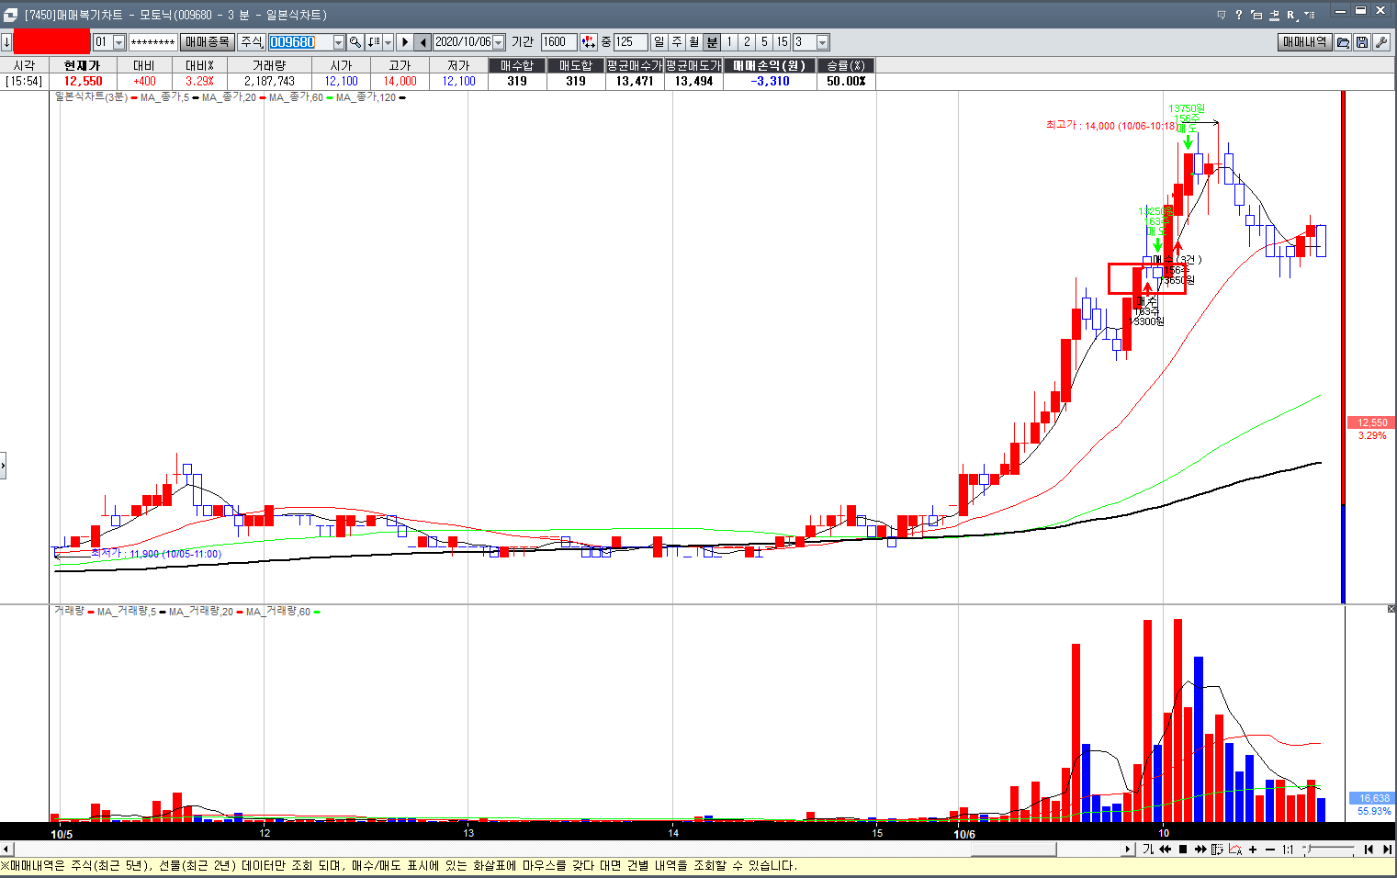Viewport: 1397px width, 878px height.
Task: Click the 125 count input field
Action: 630,42
